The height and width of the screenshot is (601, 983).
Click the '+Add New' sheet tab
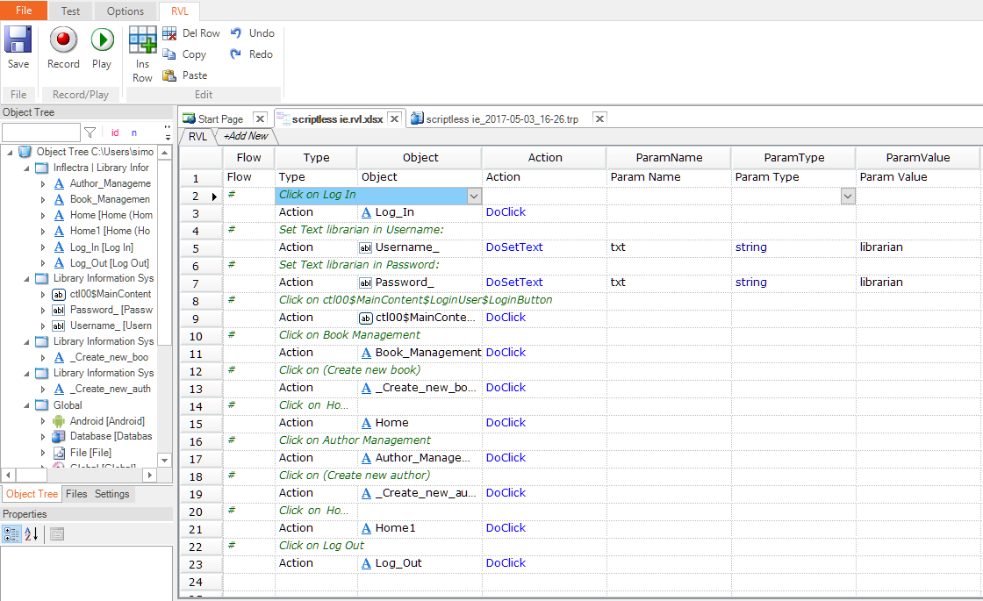click(246, 136)
